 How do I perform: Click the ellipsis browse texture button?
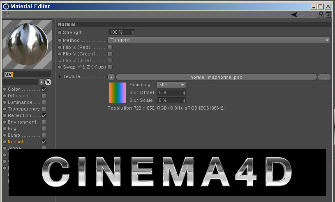point(324,78)
